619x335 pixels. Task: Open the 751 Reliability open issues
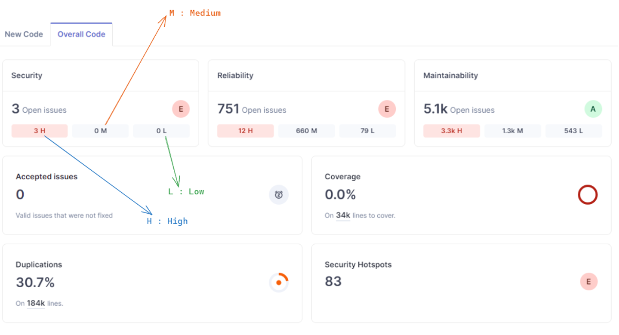pyautogui.click(x=228, y=109)
